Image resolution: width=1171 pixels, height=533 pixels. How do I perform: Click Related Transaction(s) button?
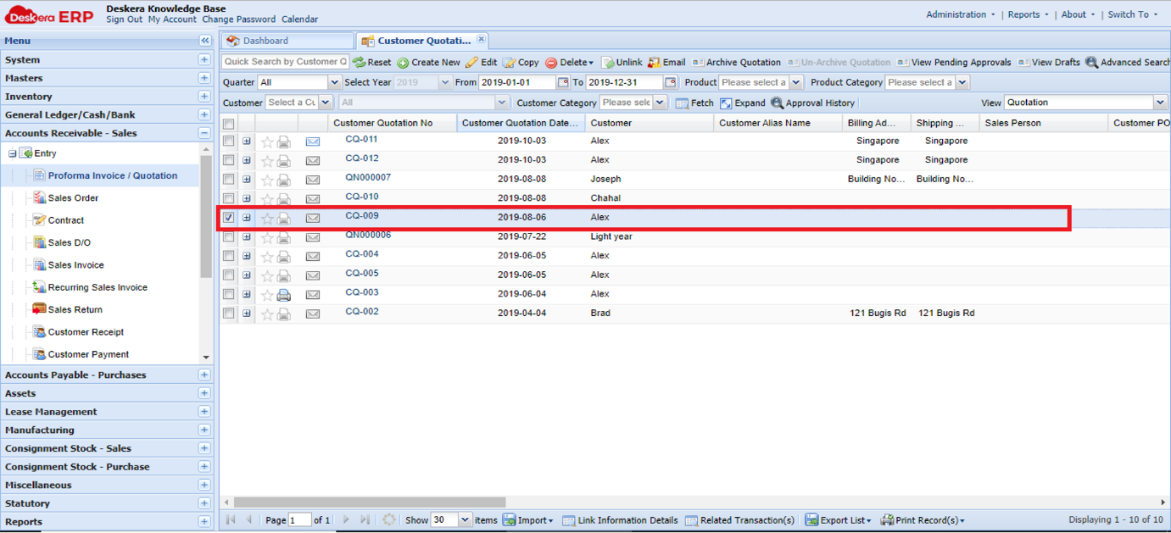pos(739,520)
